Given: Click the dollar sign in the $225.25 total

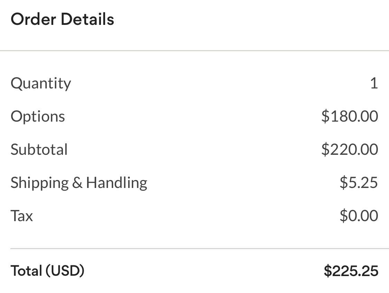Looking at the screenshot, I should tap(327, 271).
